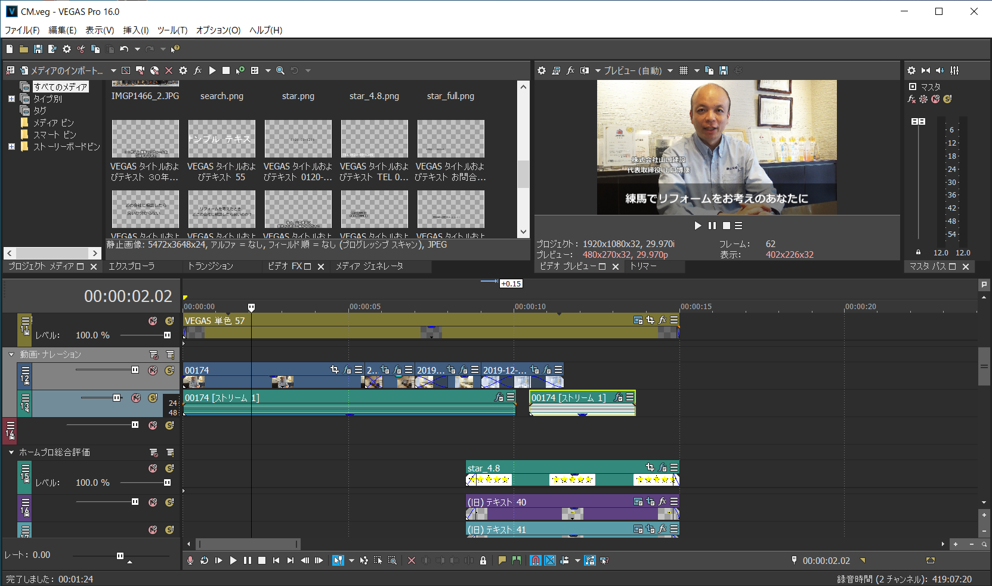Click the 00174 [ストリーム 1] selected audio clip
This screenshot has width=992, height=586.
(x=582, y=403)
